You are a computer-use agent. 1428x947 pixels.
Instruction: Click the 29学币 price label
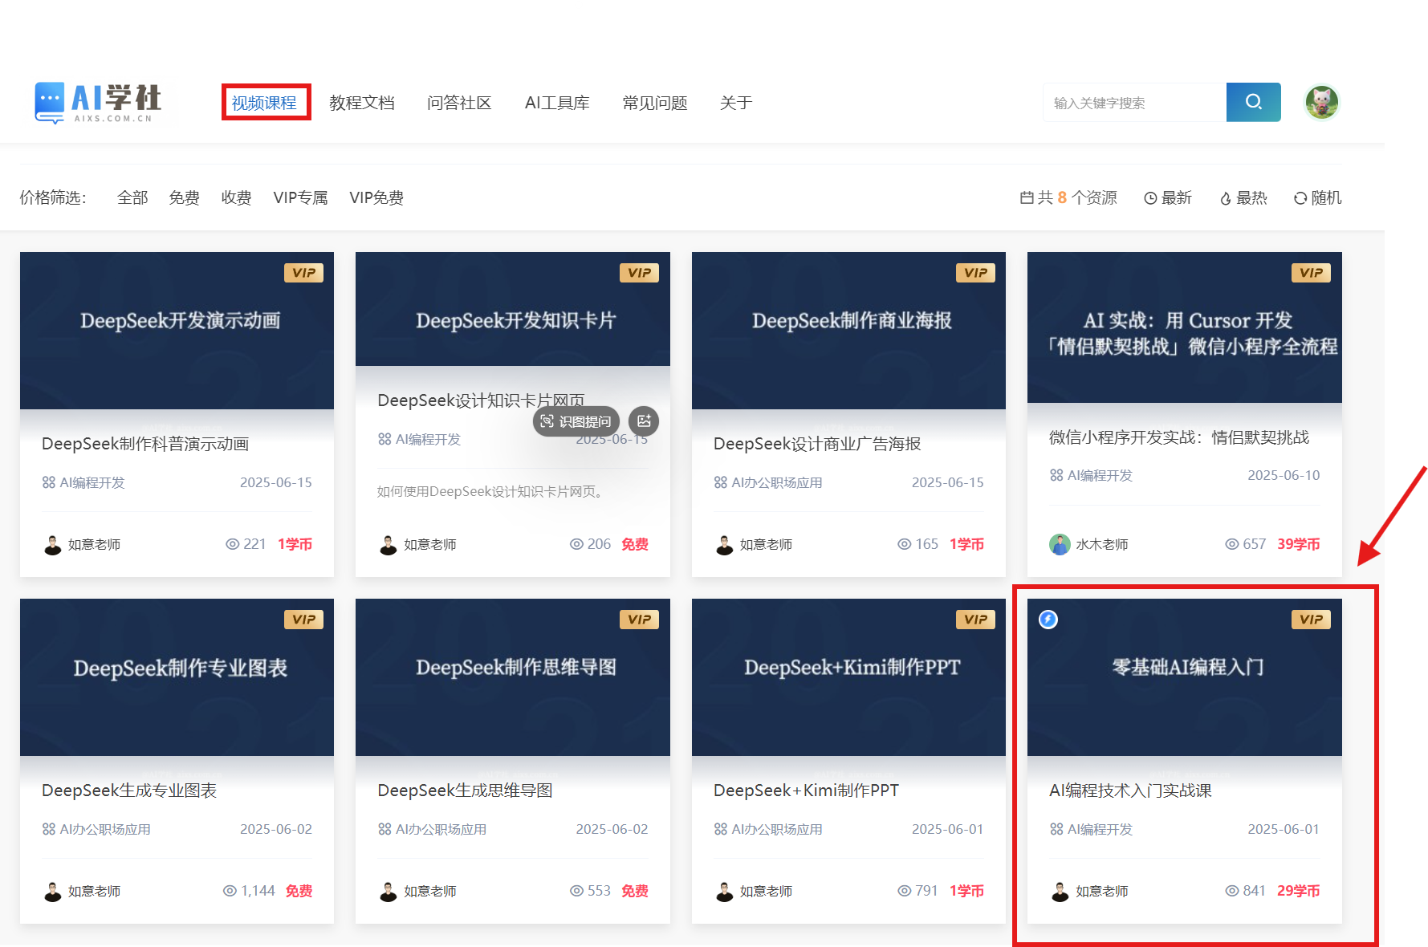tap(1298, 891)
